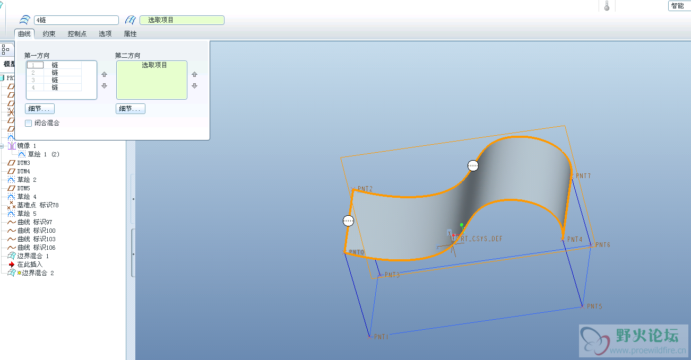The height and width of the screenshot is (360, 691).
Task: Activate the 第二方向 选取项目 list box
Action: tap(152, 80)
